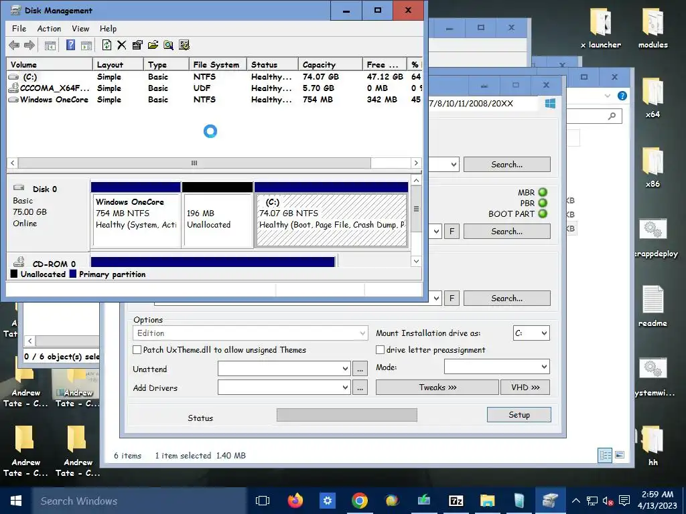
Task: Open the Tweaks >>> panel
Action: pyautogui.click(x=437, y=388)
